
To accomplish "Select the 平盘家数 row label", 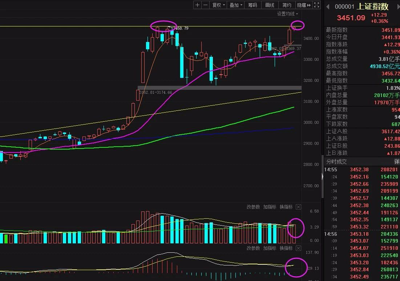I will [337, 117].
